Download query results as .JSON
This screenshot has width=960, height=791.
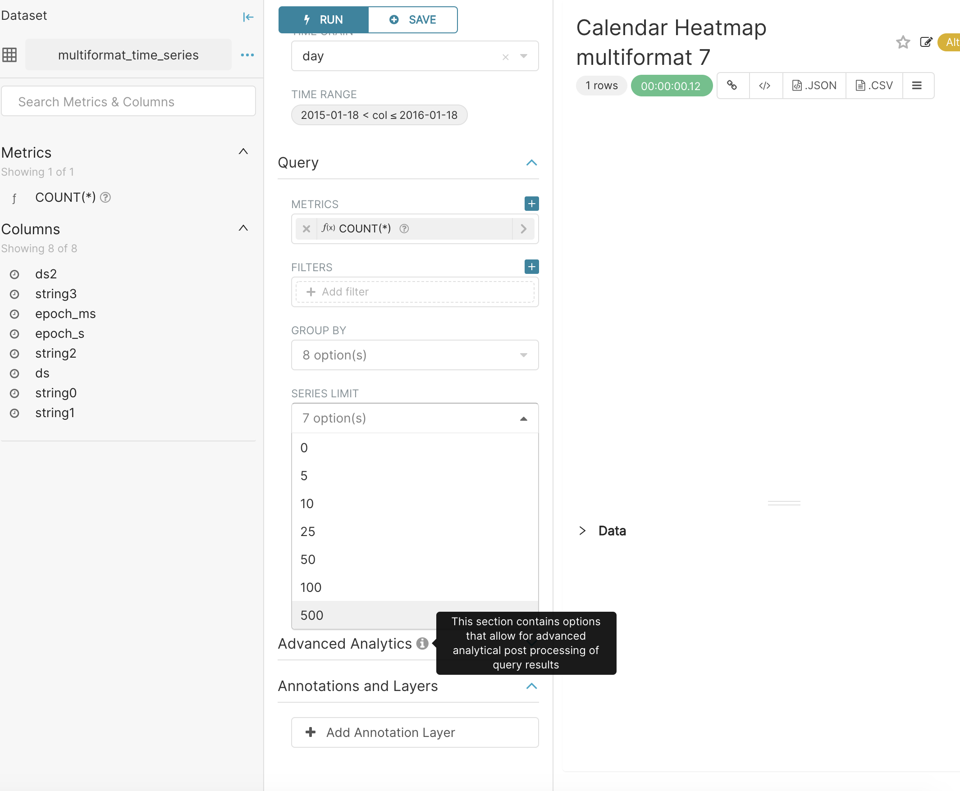pos(814,85)
